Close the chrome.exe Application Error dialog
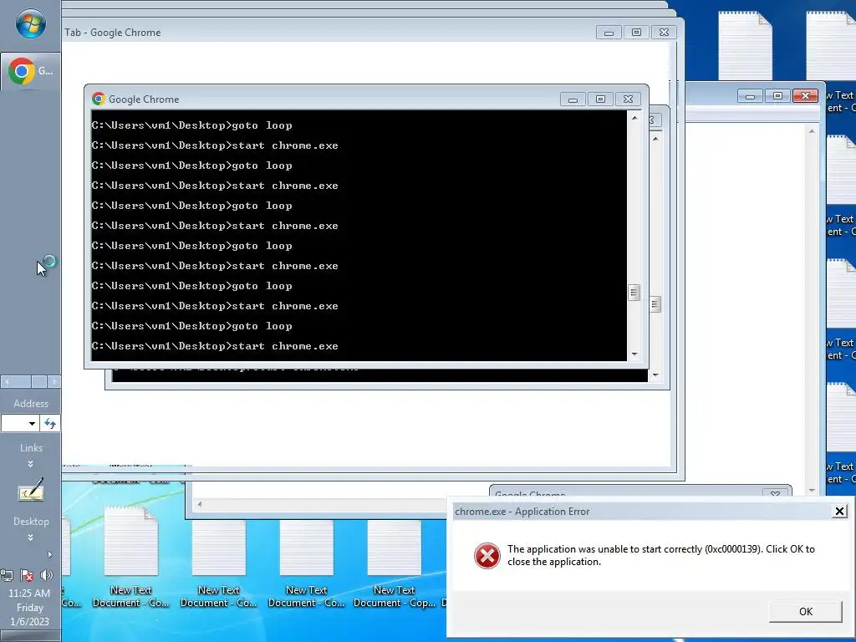The width and height of the screenshot is (856, 642). coord(839,511)
